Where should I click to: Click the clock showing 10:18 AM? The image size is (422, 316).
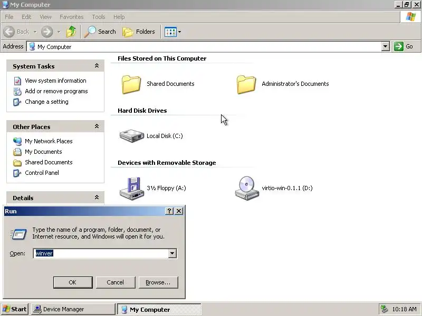point(405,309)
